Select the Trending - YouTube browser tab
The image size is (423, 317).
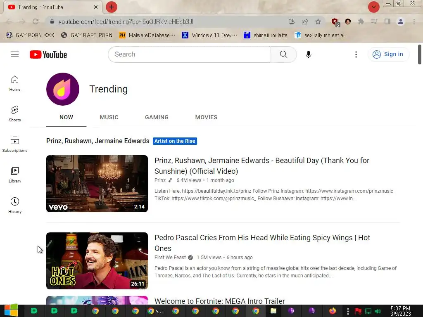pyautogui.click(x=52, y=7)
